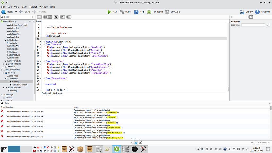The width and height of the screenshot is (272, 153).
Task: Click in the Description input field
Action: tap(253, 25)
